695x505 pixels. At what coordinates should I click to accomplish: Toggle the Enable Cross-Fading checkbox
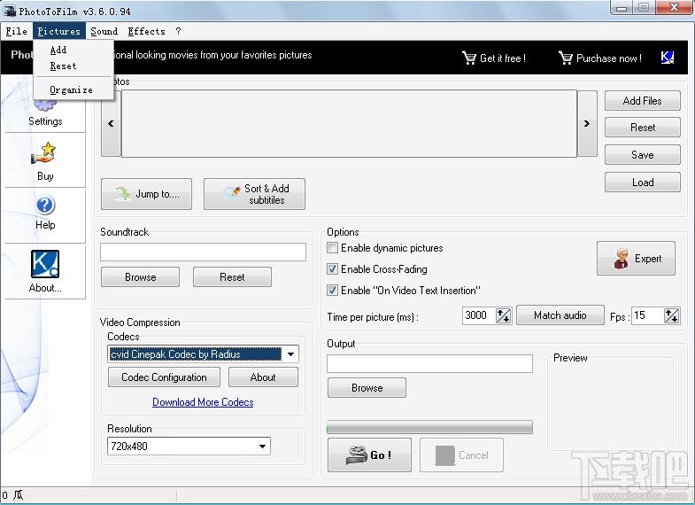coord(332,268)
